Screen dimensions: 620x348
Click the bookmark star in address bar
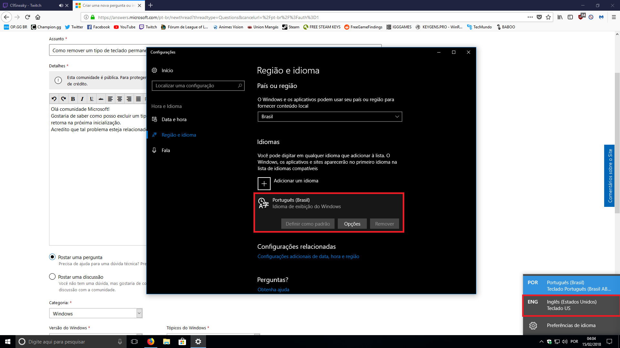[x=548, y=17]
